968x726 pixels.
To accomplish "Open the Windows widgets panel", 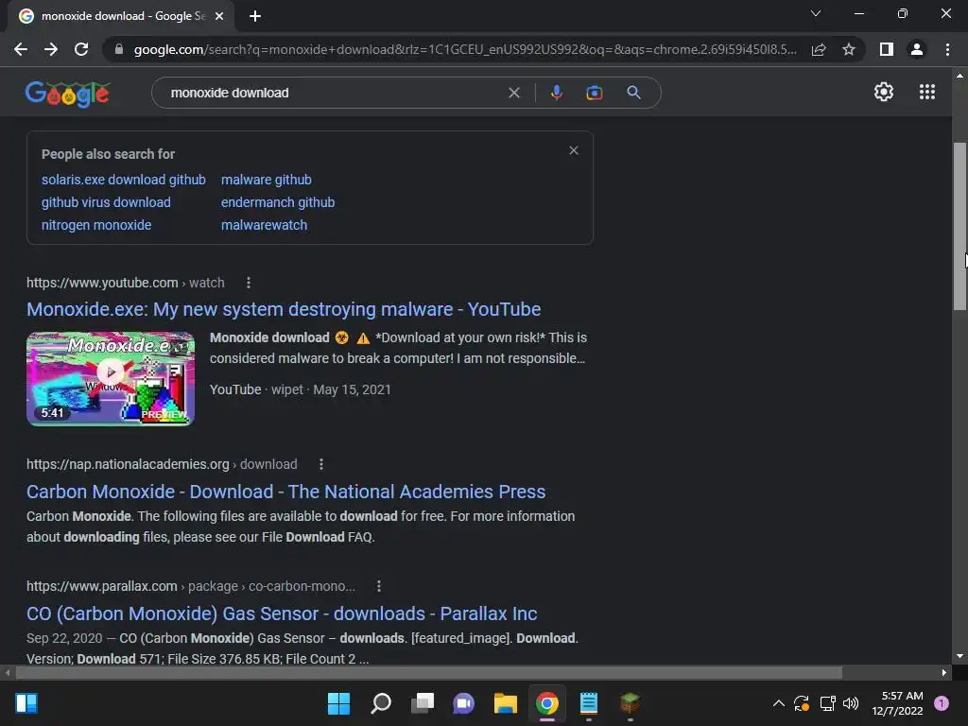I will click(26, 703).
